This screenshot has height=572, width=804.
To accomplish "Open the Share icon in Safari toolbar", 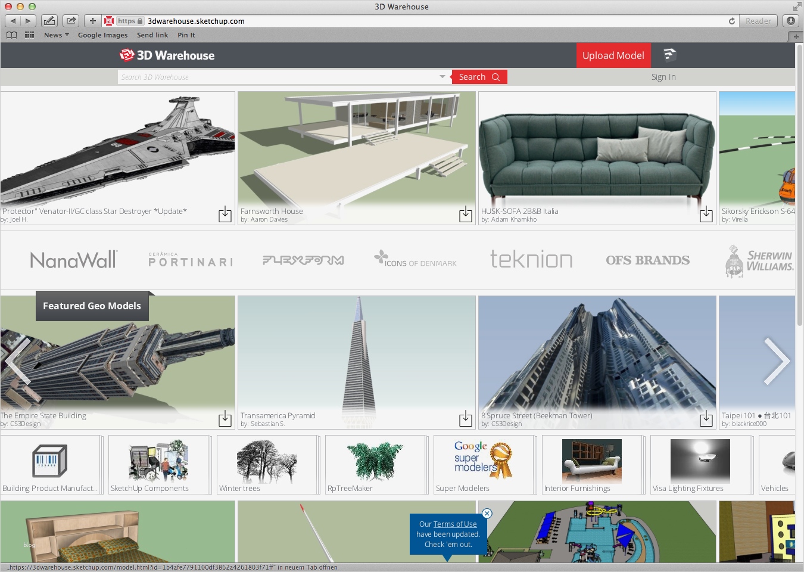I will point(71,21).
